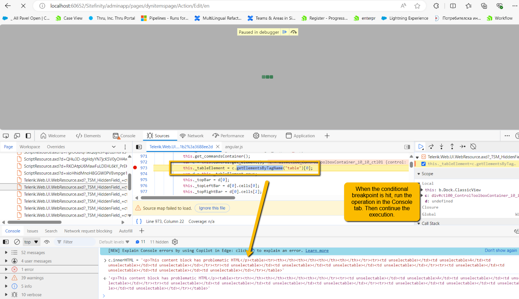Dismiss banner with 'Don't show again'
The width and height of the screenshot is (519, 299).
click(x=501, y=251)
